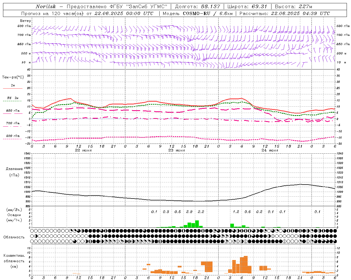Image resolution: width=351 pixels, height=280 pixels.
Task: Click the '23 июня' date label
Action: (177, 150)
